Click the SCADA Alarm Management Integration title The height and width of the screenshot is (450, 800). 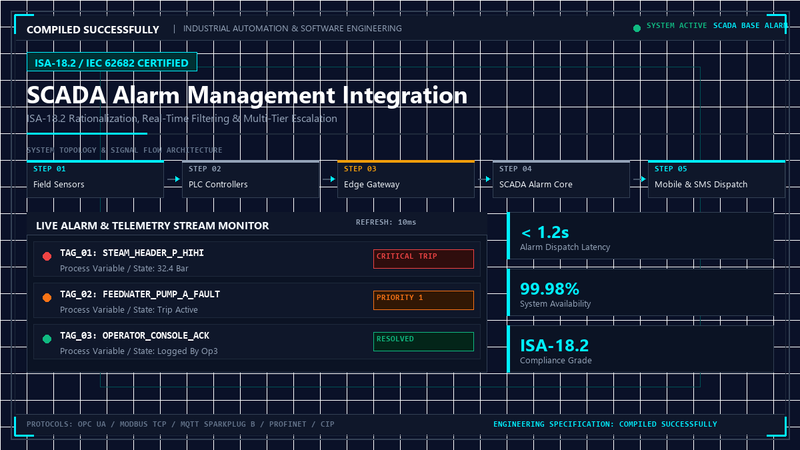(x=247, y=95)
